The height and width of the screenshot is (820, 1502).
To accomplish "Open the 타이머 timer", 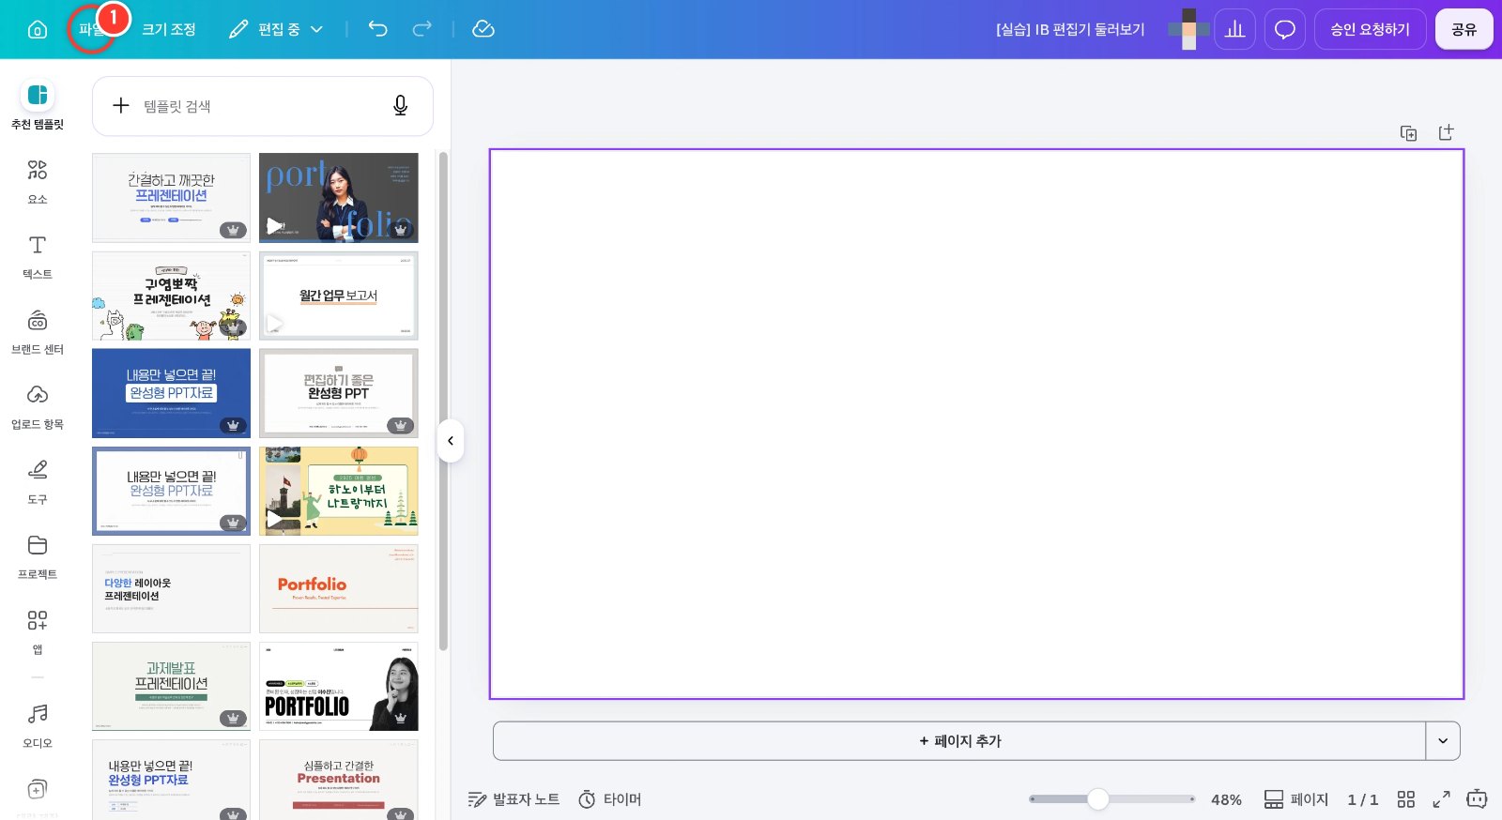I will (610, 799).
